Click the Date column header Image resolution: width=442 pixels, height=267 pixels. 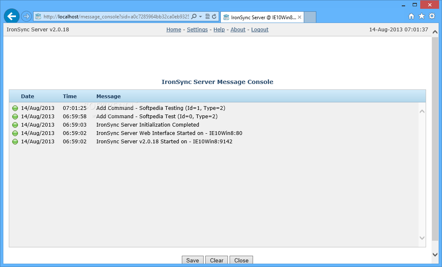[x=27, y=96]
